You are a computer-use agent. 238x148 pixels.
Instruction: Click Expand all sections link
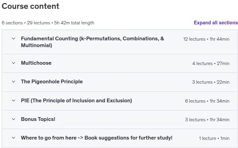[x=216, y=23]
